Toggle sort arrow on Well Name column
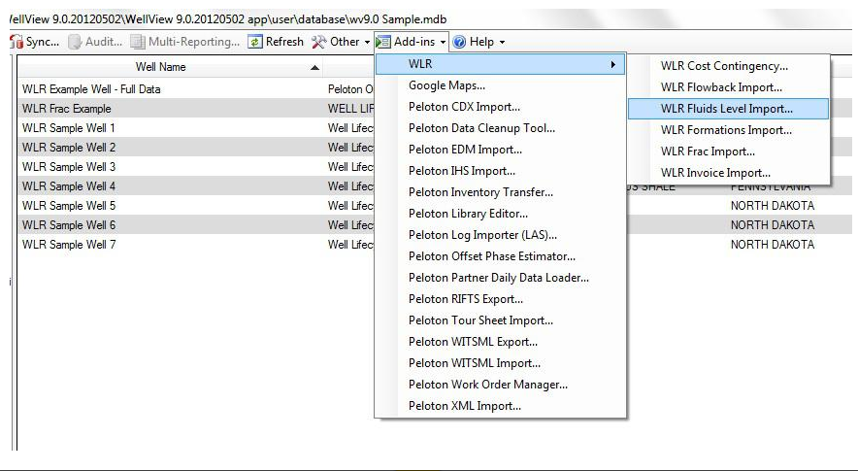The height and width of the screenshot is (471, 858). [x=314, y=67]
